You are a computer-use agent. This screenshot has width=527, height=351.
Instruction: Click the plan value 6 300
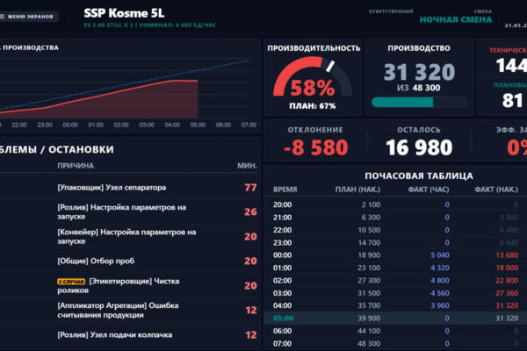tap(371, 218)
